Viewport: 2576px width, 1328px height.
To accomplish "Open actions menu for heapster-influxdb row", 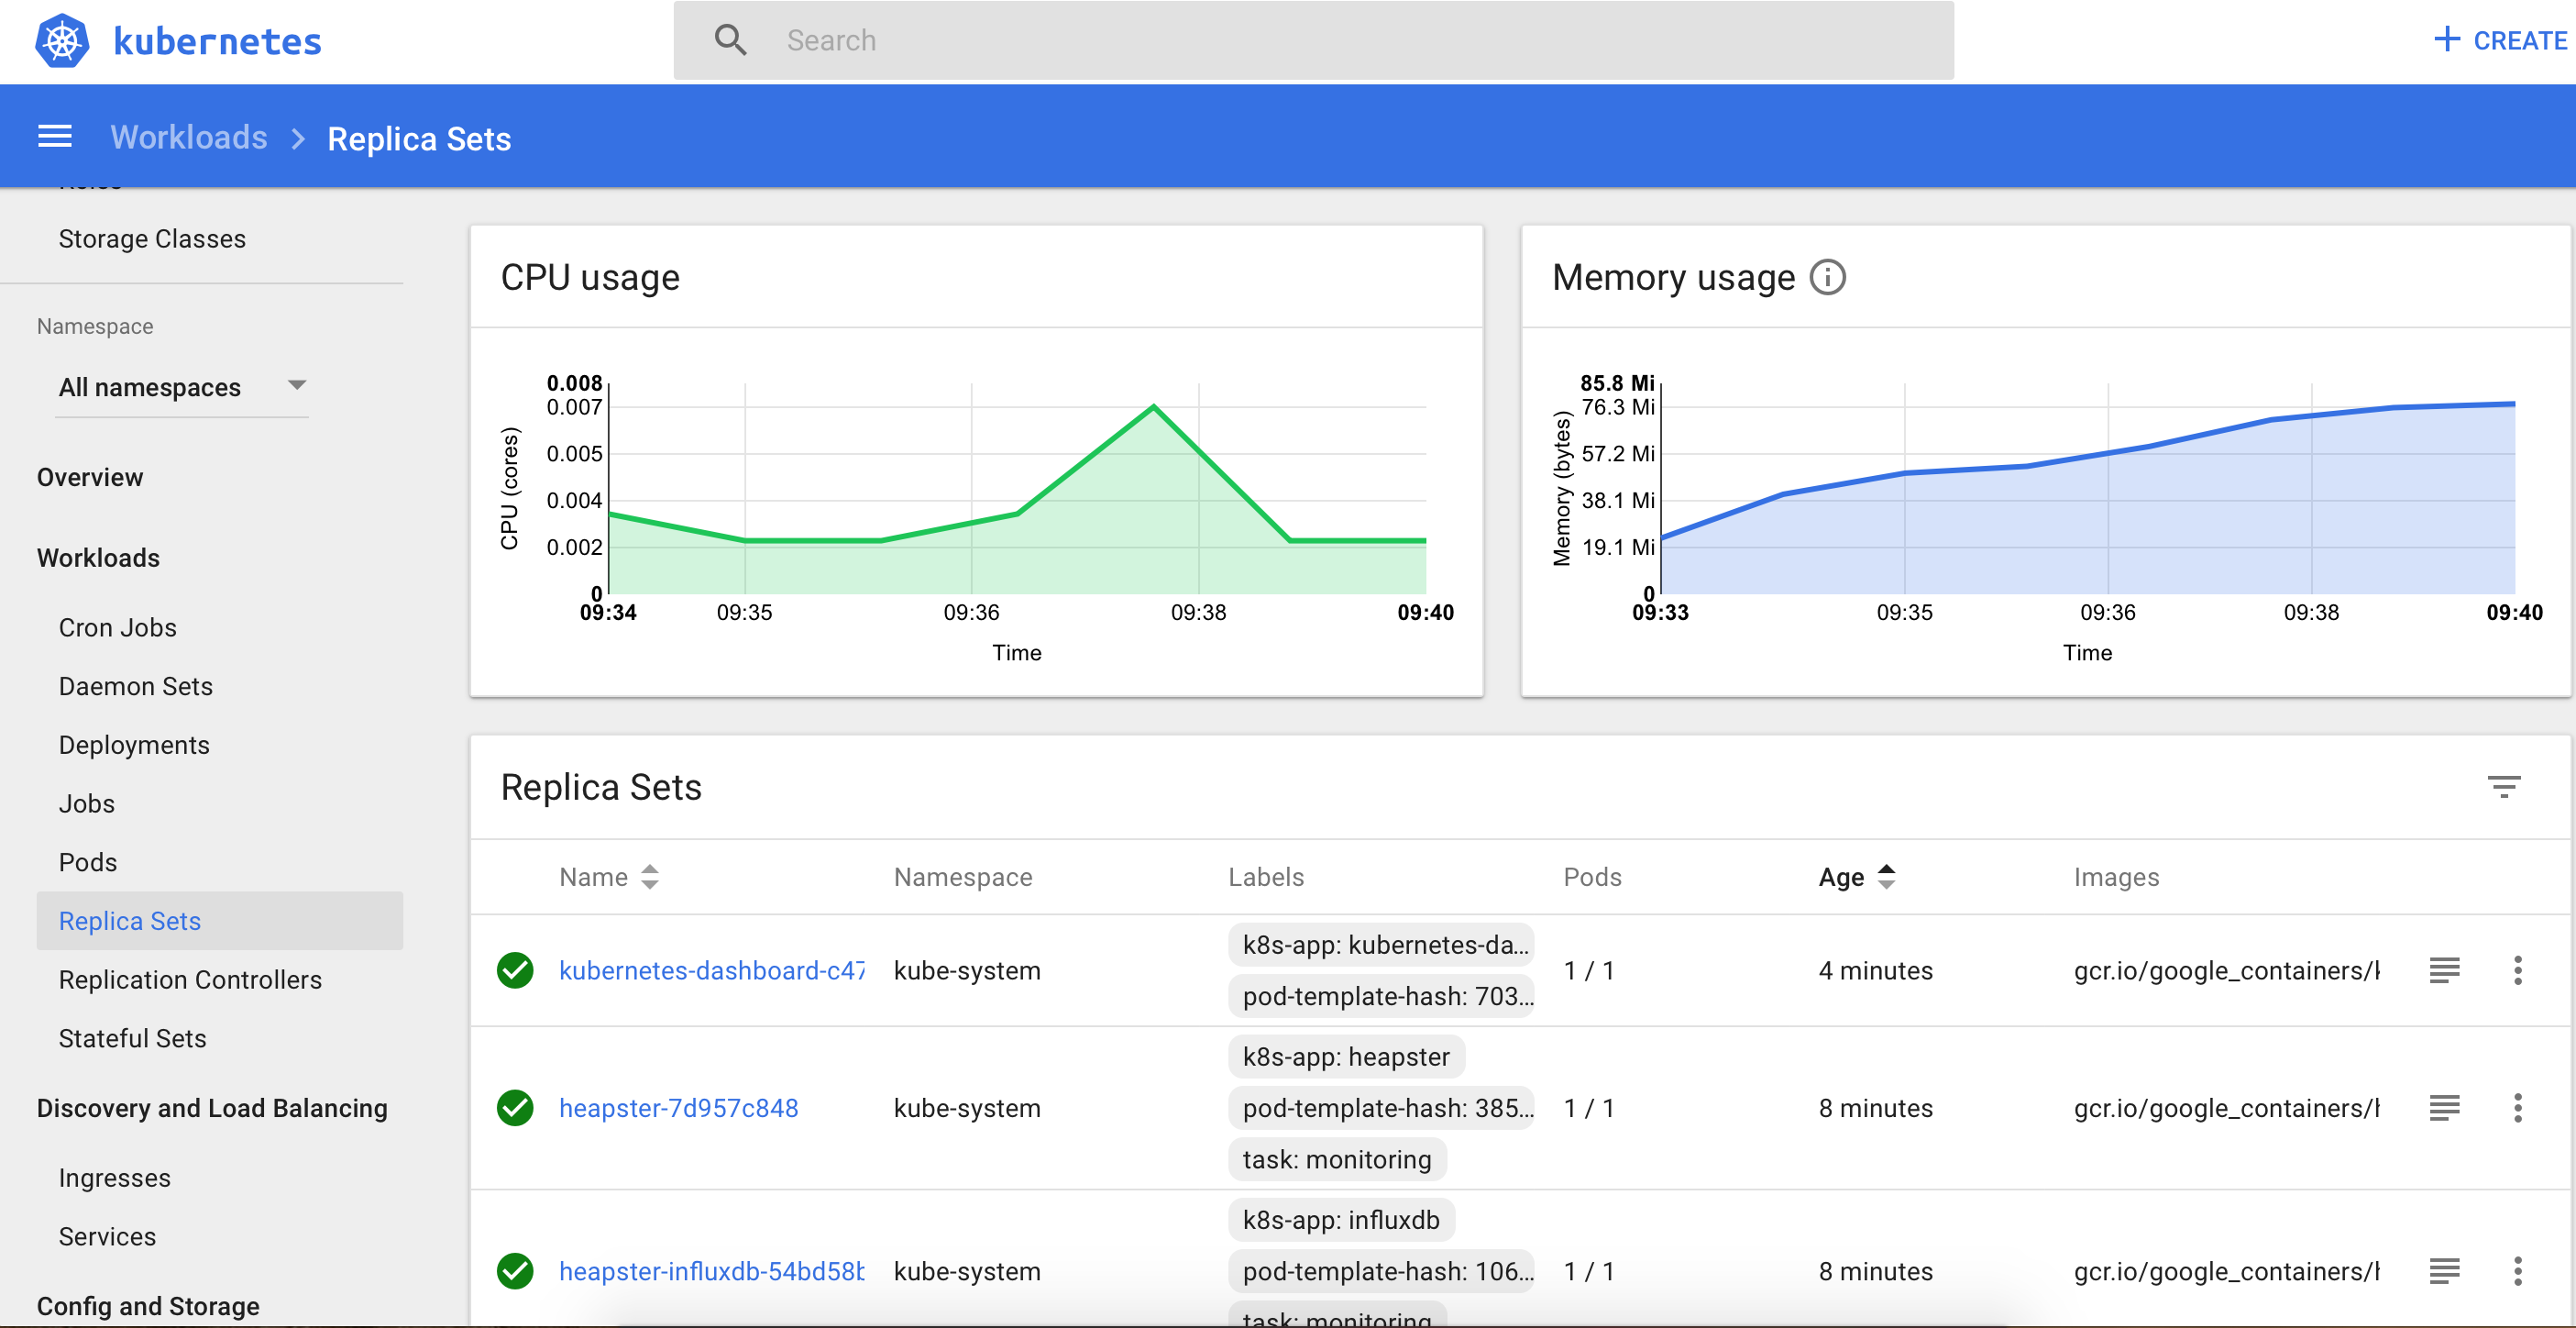I will (x=2517, y=1271).
